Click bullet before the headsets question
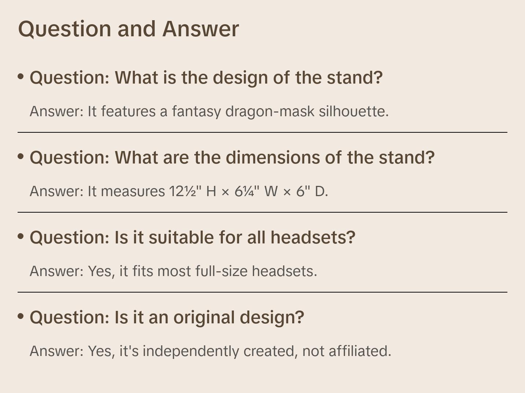This screenshot has height=393, width=525. coord(21,236)
